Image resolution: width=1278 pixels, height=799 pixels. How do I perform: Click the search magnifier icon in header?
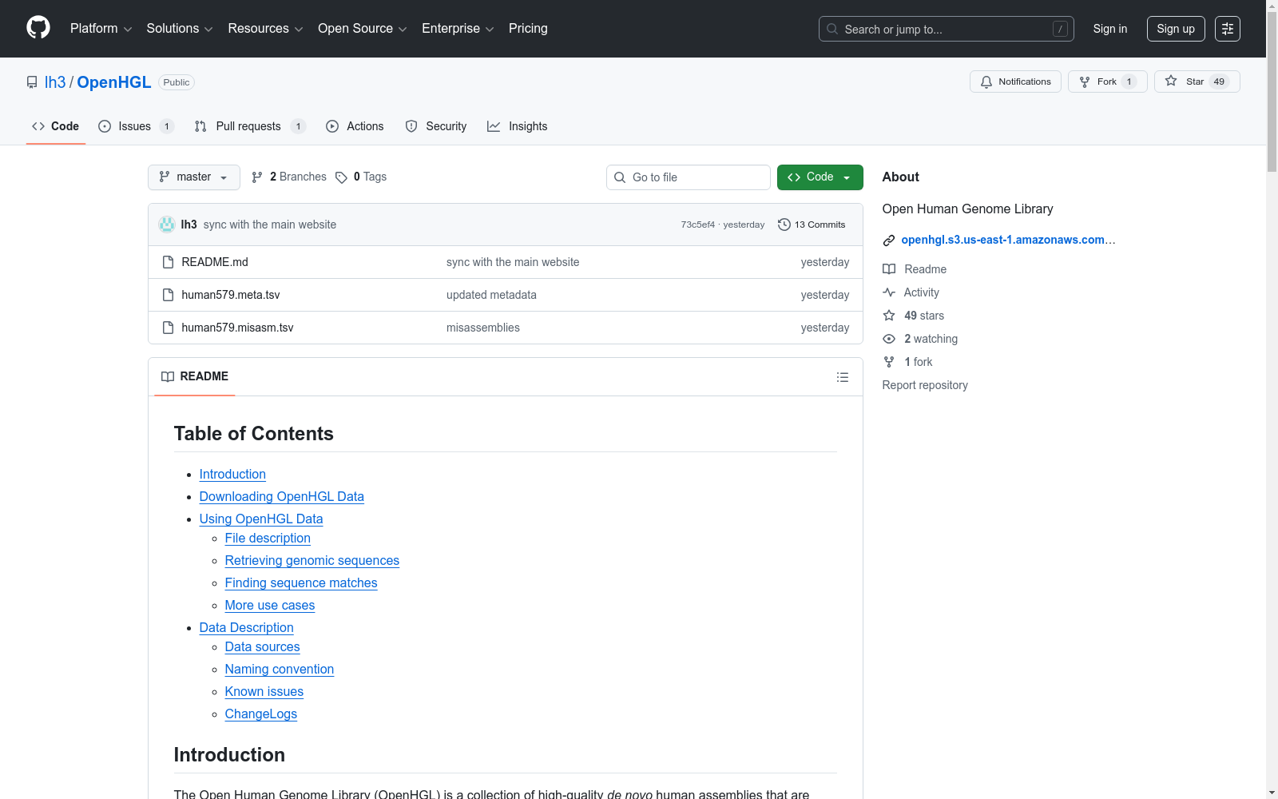coord(832,29)
